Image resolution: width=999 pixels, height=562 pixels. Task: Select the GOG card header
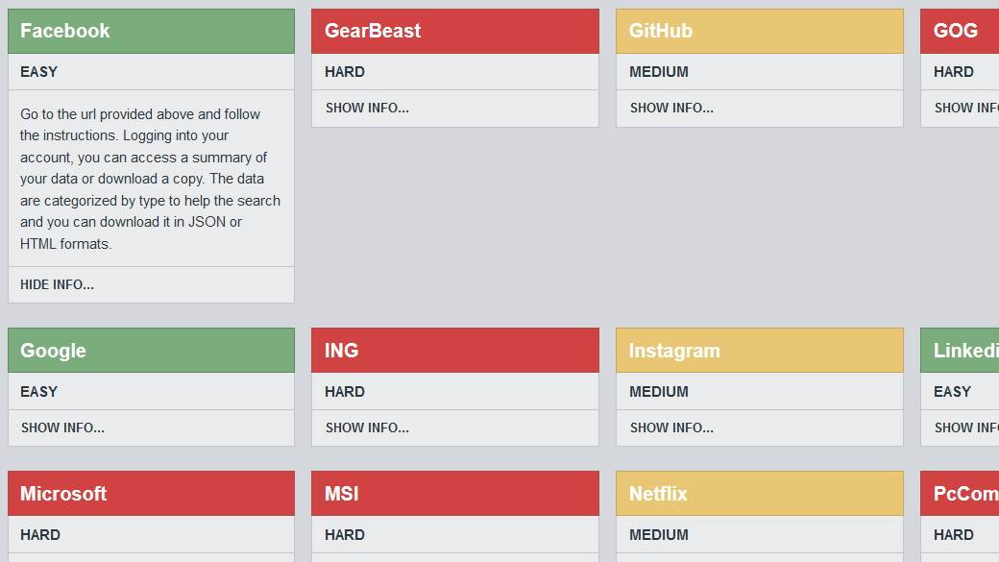[959, 31]
